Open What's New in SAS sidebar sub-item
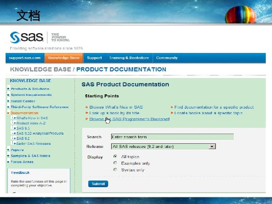This screenshot has width=272, height=204. point(32,118)
